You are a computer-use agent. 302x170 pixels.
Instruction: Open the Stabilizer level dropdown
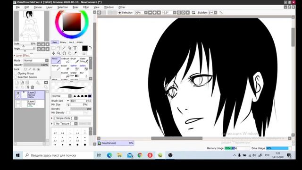click(x=216, y=13)
